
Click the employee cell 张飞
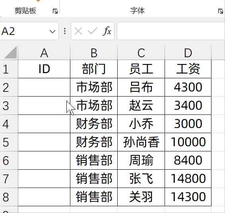(x=141, y=178)
